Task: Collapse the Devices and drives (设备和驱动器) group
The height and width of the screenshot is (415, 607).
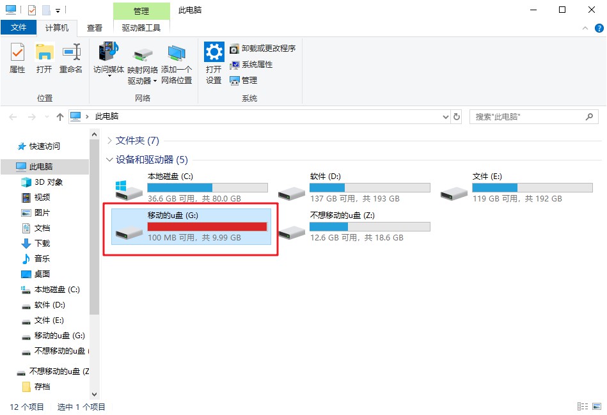Action: 109,160
